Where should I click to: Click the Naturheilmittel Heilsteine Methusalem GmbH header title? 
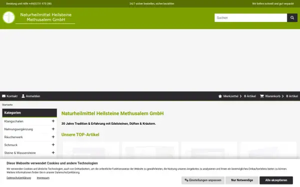[45, 17]
